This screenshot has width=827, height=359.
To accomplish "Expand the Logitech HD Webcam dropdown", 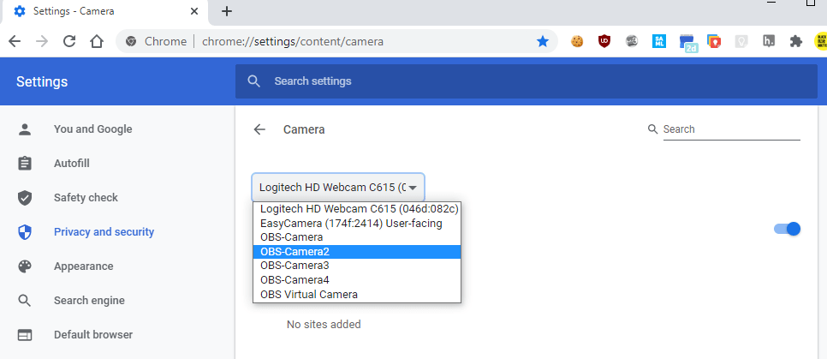I will (338, 187).
